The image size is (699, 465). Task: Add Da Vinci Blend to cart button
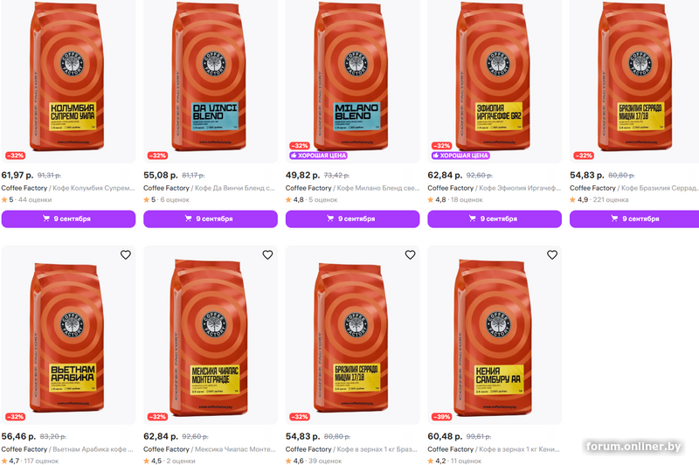point(211,219)
